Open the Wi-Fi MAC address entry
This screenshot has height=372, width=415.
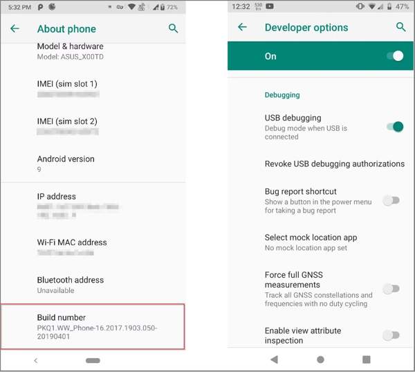click(93, 247)
